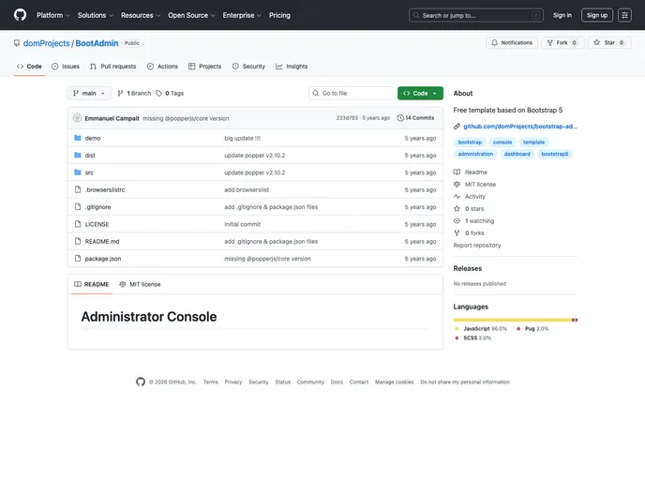
Task: Open the Actions tab
Action: coord(162,67)
